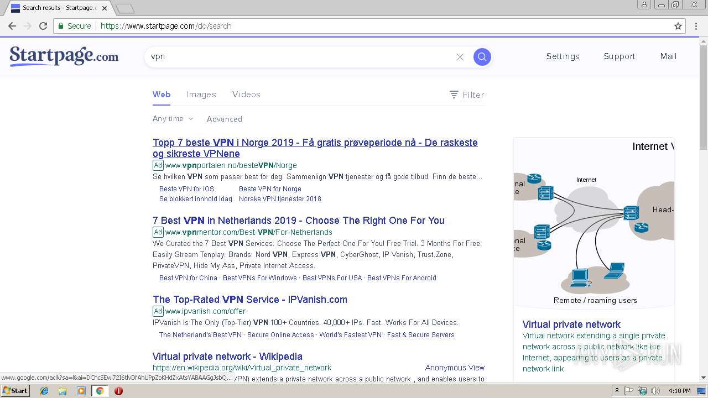Open the en.wikipedia.org result URL
Screen dimensions: 708x398
click(242, 368)
